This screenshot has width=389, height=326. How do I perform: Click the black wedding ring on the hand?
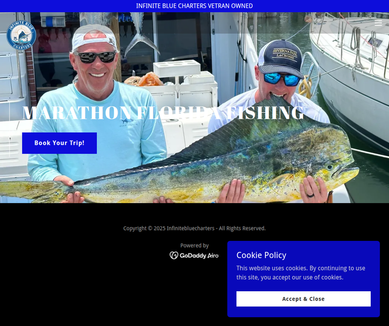[311, 195]
